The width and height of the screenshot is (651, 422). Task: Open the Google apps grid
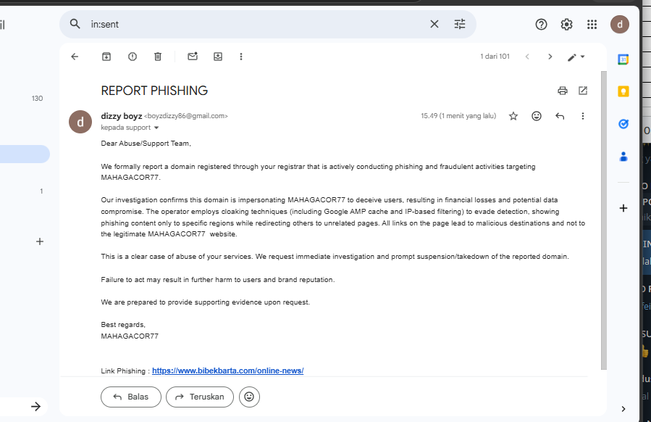coord(592,25)
